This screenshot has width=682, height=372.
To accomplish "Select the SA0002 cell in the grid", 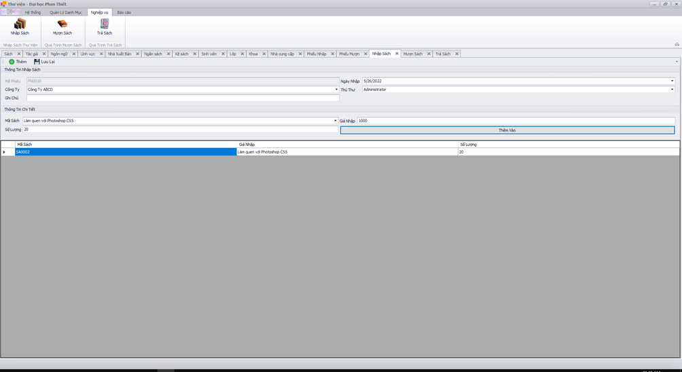I will 126,152.
